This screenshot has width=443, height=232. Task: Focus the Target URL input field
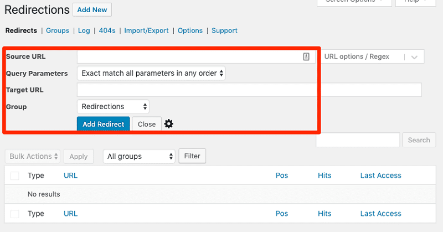click(x=249, y=90)
